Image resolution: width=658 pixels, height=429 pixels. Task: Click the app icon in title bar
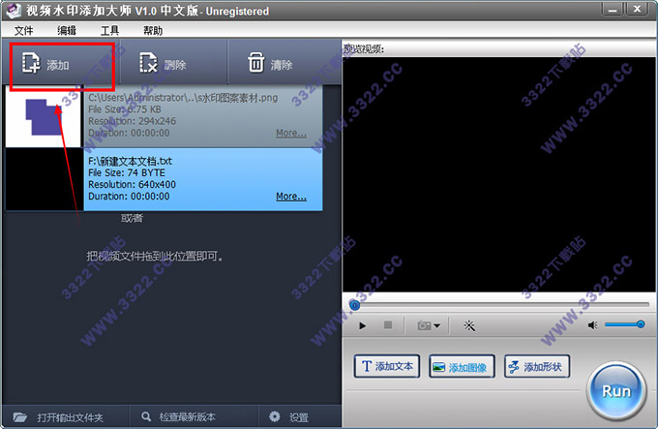(x=14, y=11)
